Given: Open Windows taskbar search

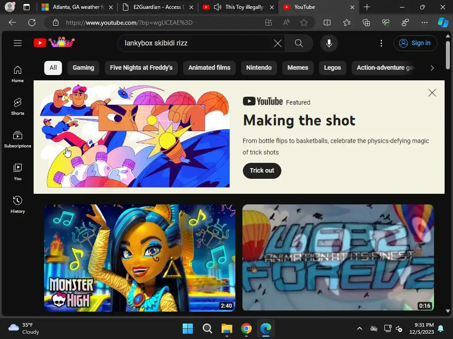Looking at the screenshot, I should coord(207,328).
